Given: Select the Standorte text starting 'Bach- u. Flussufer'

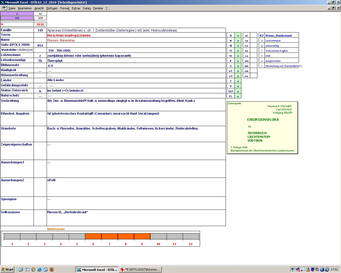Looking at the screenshot, I should pyautogui.click(x=123, y=129).
